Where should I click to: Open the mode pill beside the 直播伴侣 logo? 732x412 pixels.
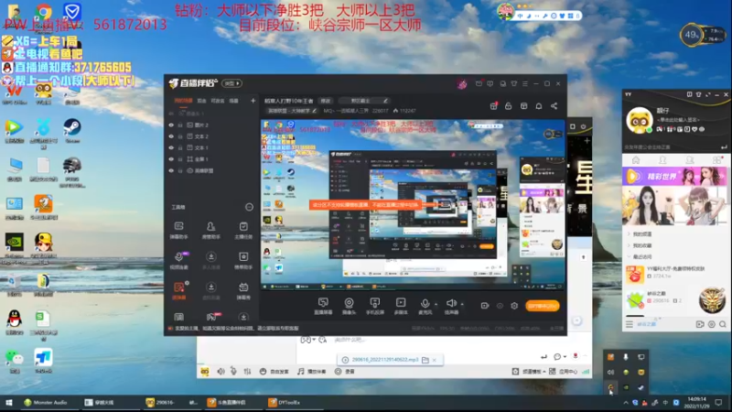[231, 83]
